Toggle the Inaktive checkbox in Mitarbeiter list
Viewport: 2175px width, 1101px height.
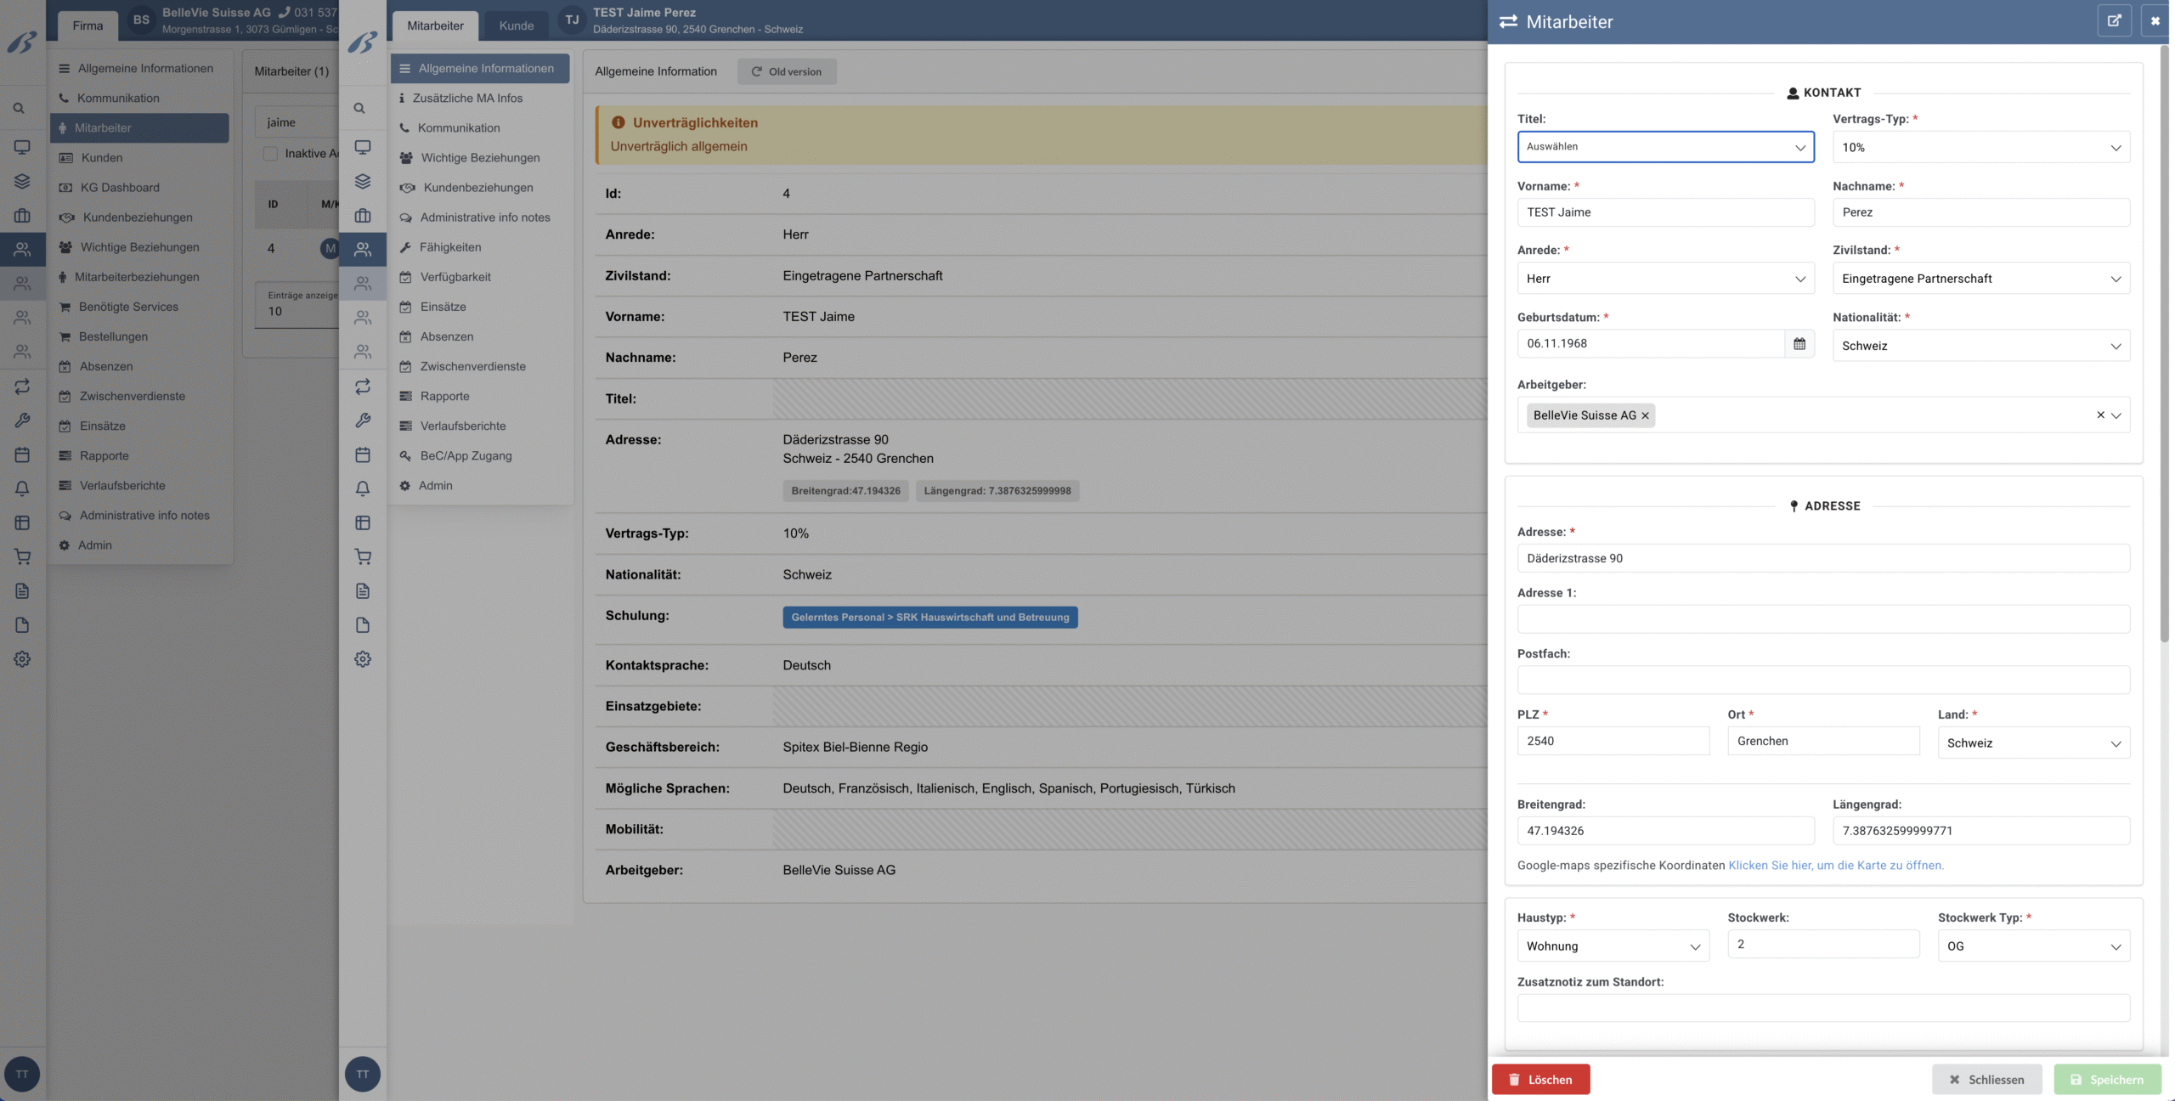pos(270,154)
